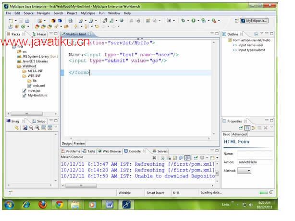Click the zoom in icon in Image panel
295x221 pixels.
[x=37, y=128]
